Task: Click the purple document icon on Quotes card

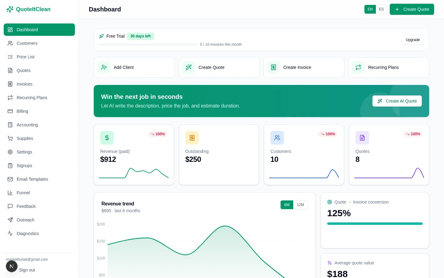Action: click(x=362, y=138)
